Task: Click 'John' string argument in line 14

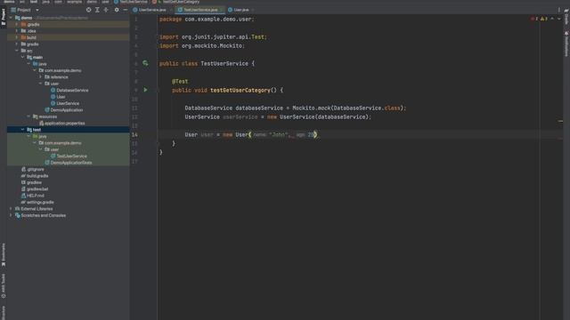Action: coord(279,134)
